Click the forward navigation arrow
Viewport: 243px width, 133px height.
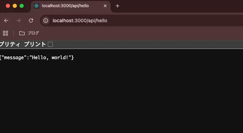[19, 21]
